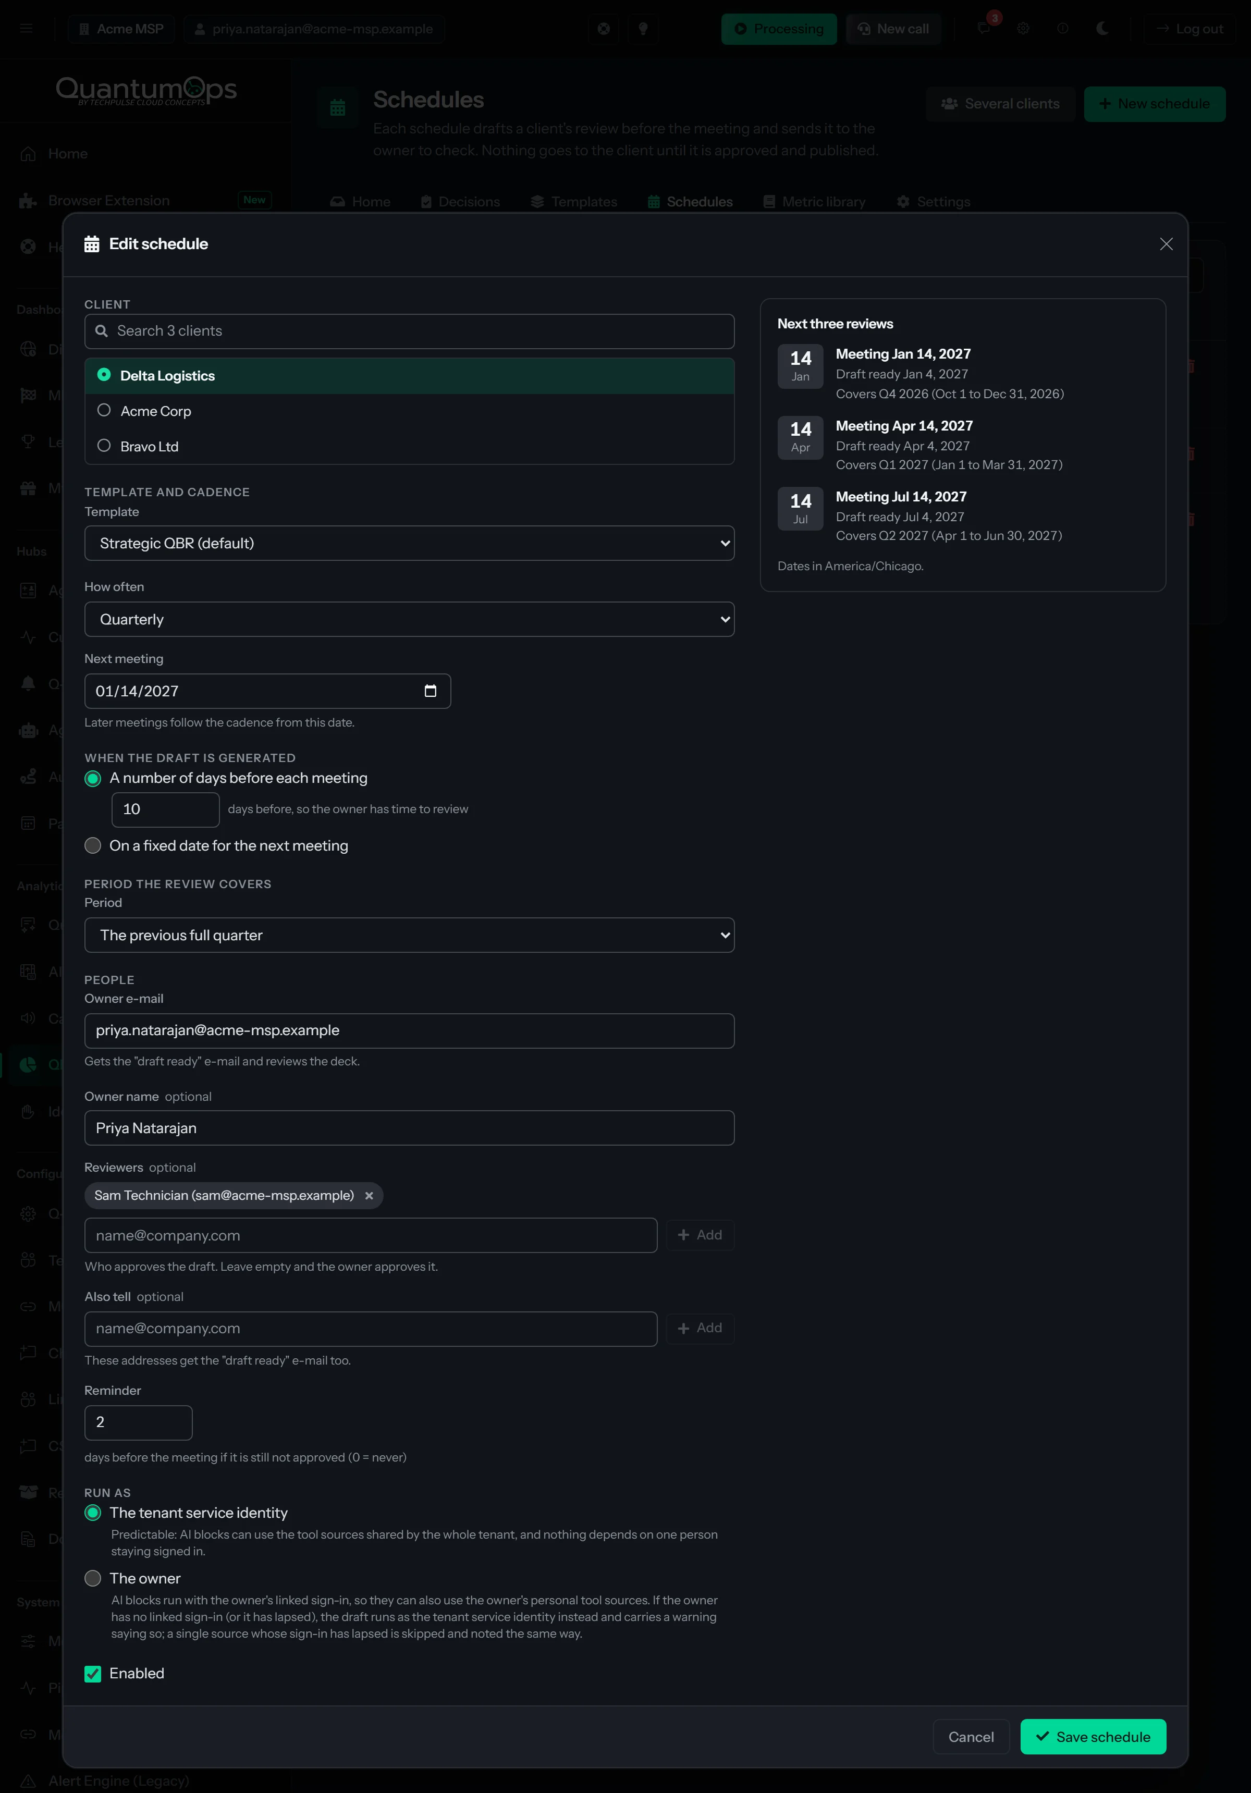Screen dimensions: 1251x1793
Task: Choose run as 'The tenant service identity'
Action: pyautogui.click(x=93, y=1513)
